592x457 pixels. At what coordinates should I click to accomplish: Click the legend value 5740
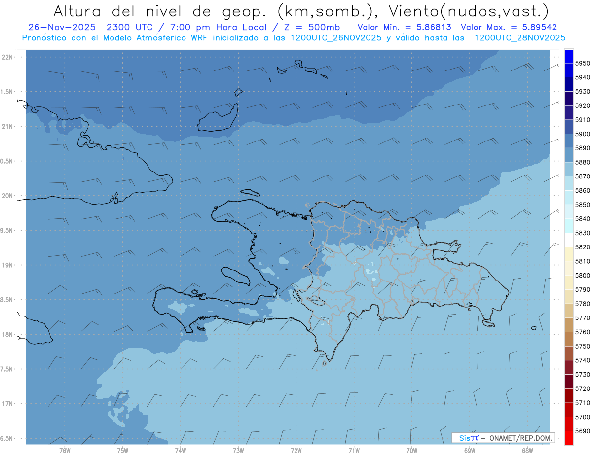(x=582, y=360)
